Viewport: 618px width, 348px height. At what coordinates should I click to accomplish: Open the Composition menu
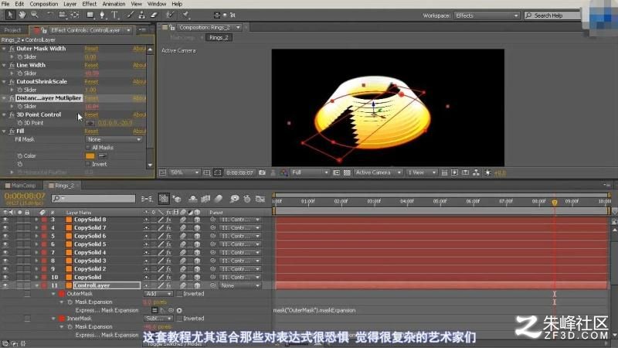click(x=44, y=4)
